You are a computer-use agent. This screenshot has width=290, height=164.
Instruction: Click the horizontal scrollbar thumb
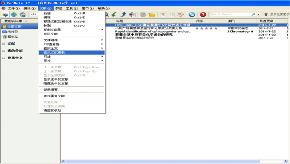click(163, 161)
